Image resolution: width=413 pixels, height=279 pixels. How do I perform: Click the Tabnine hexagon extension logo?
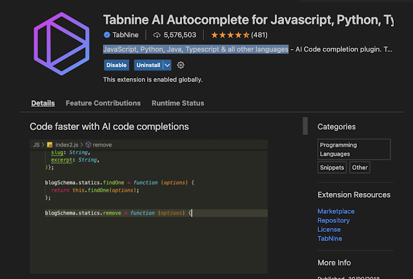tap(61, 44)
